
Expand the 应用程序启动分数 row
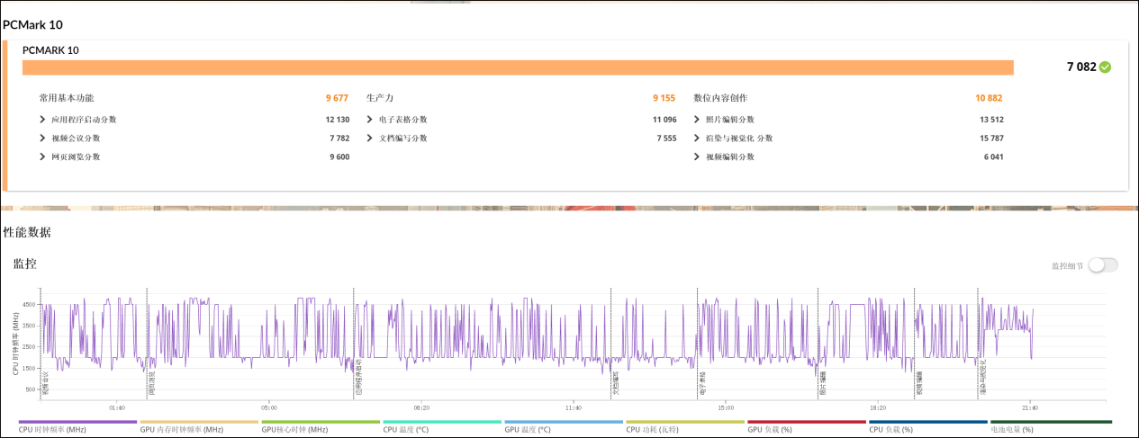pos(42,120)
